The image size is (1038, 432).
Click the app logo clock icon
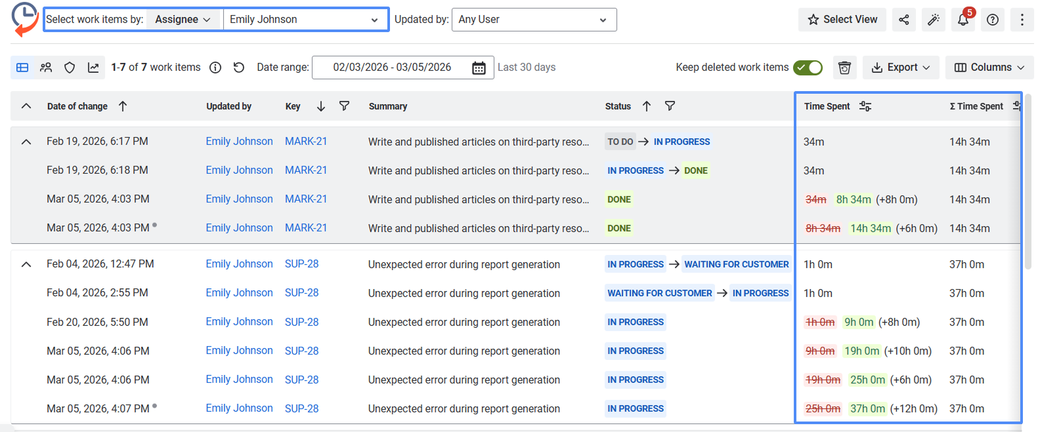coord(25,19)
